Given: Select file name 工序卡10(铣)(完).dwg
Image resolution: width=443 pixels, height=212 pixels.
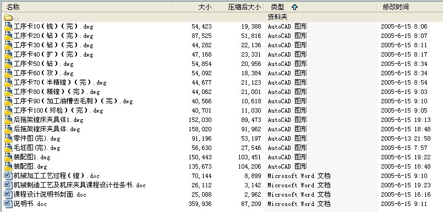Looking at the screenshot, I should point(53,26).
